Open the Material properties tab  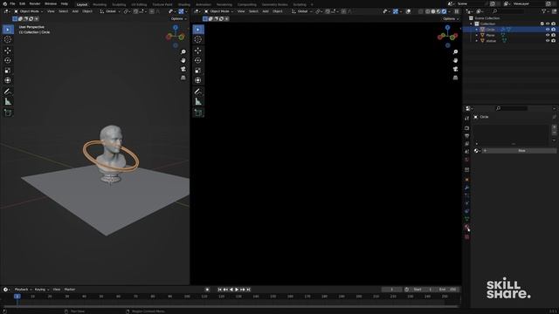tap(466, 227)
